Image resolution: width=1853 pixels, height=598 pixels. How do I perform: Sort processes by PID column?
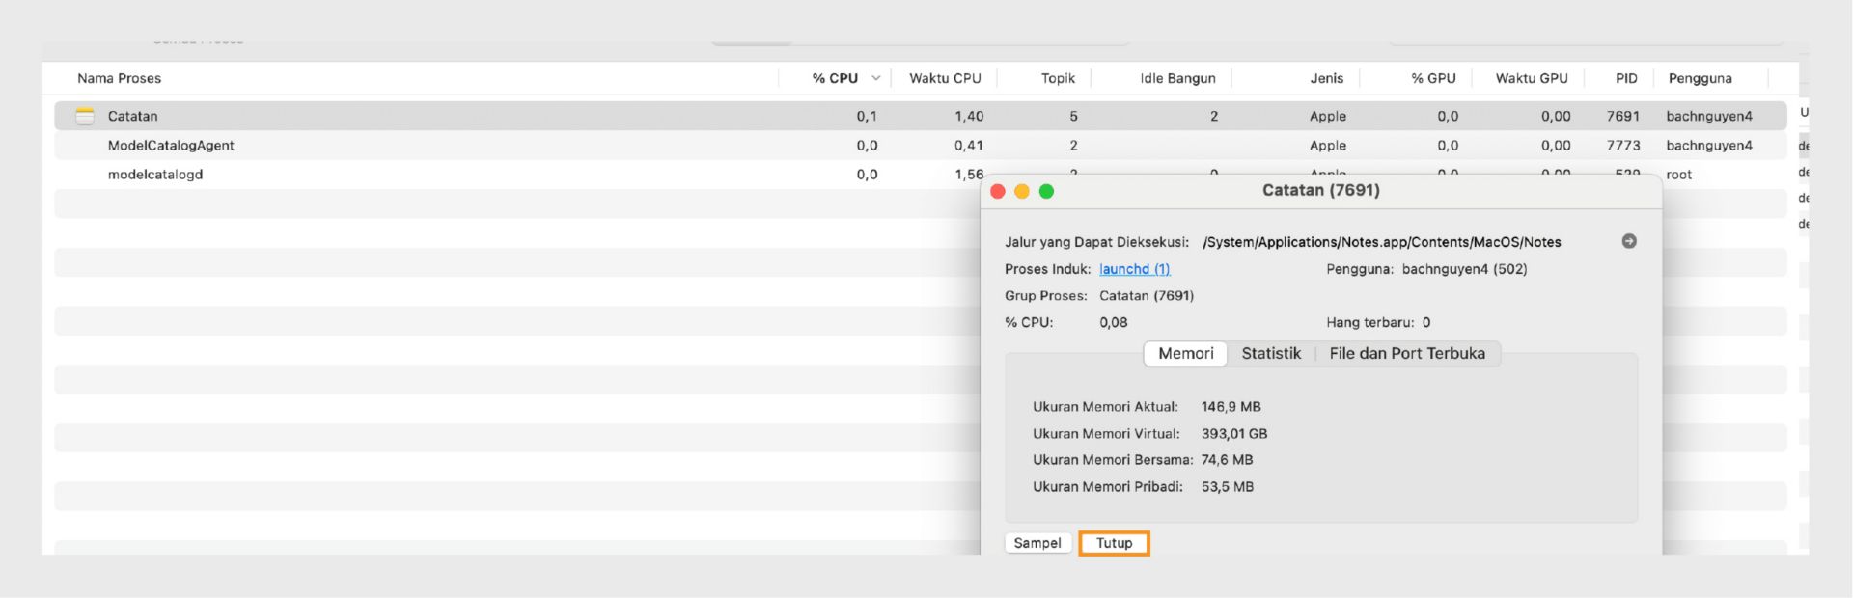(1626, 78)
